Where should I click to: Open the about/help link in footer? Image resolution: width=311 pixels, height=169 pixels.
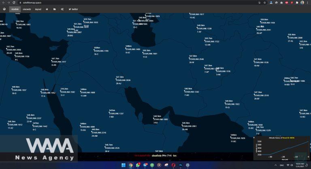(156, 156)
